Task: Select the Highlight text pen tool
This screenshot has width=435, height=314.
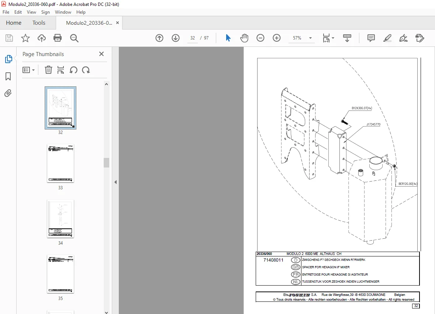Action: click(387, 38)
